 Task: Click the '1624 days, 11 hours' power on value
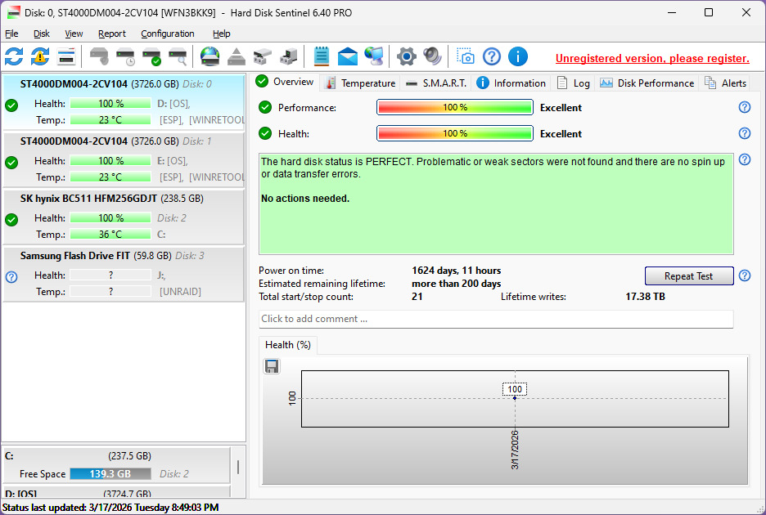(457, 271)
